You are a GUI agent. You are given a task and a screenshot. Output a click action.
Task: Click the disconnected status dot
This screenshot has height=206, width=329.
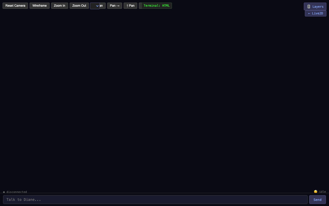(x=4, y=192)
